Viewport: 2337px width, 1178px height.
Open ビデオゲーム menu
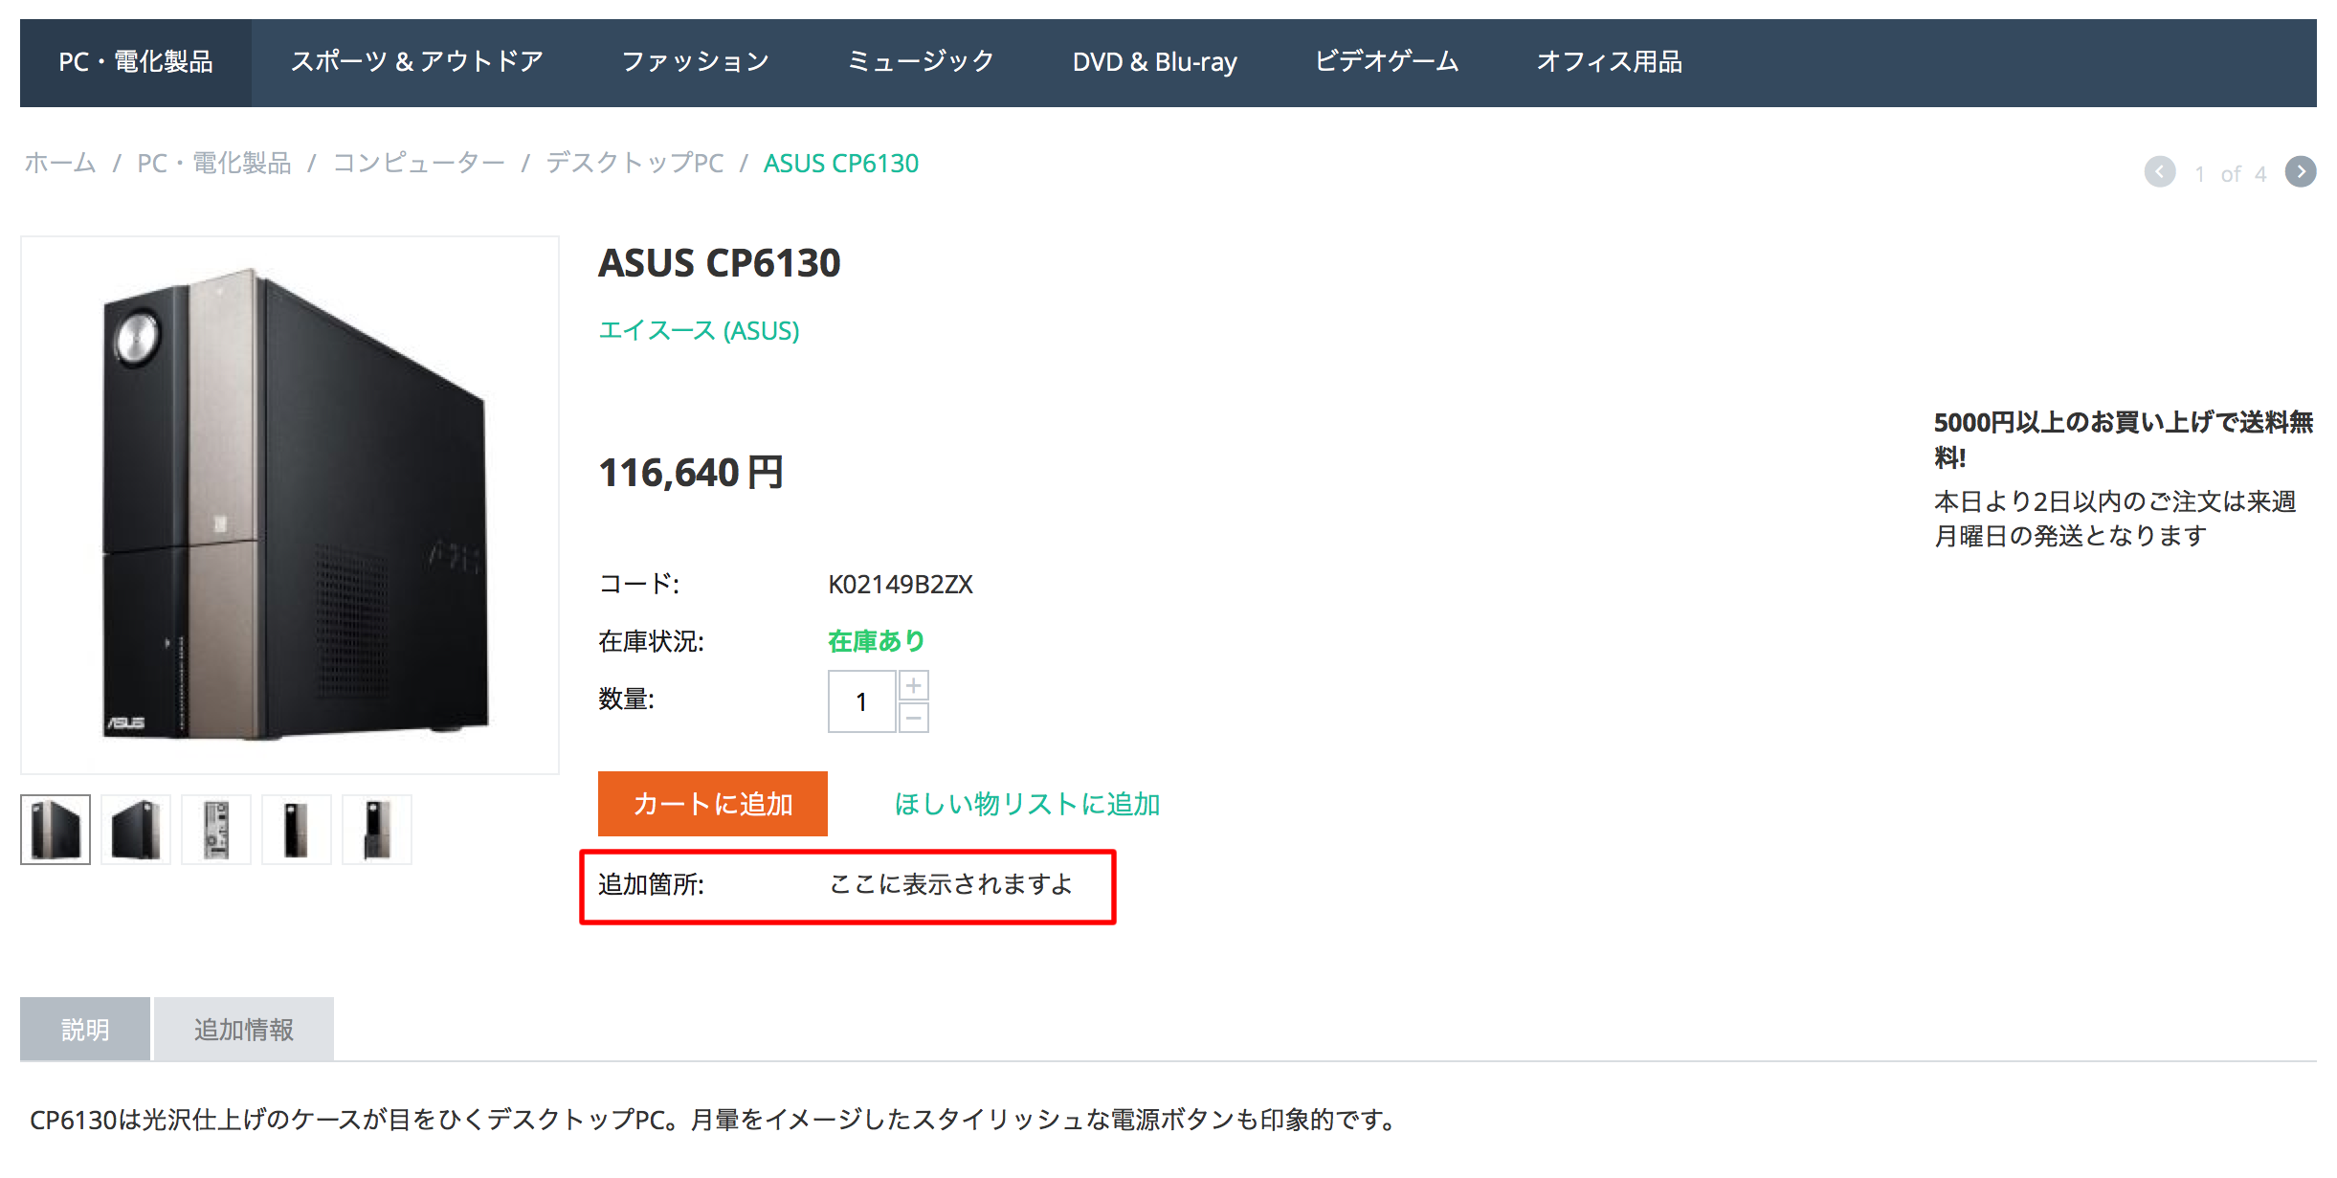pyautogui.click(x=1387, y=62)
